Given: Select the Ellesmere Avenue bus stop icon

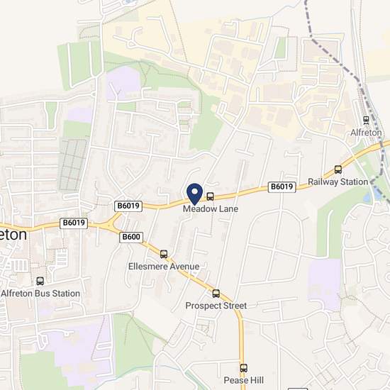Looking at the screenshot, I should tap(163, 254).
